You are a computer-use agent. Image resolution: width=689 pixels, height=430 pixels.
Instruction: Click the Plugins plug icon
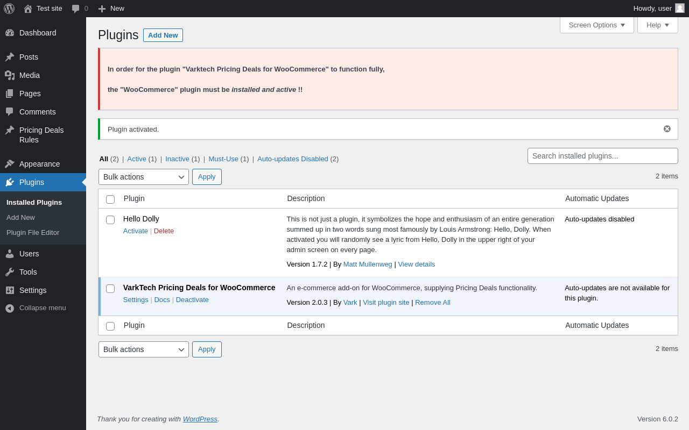click(10, 182)
